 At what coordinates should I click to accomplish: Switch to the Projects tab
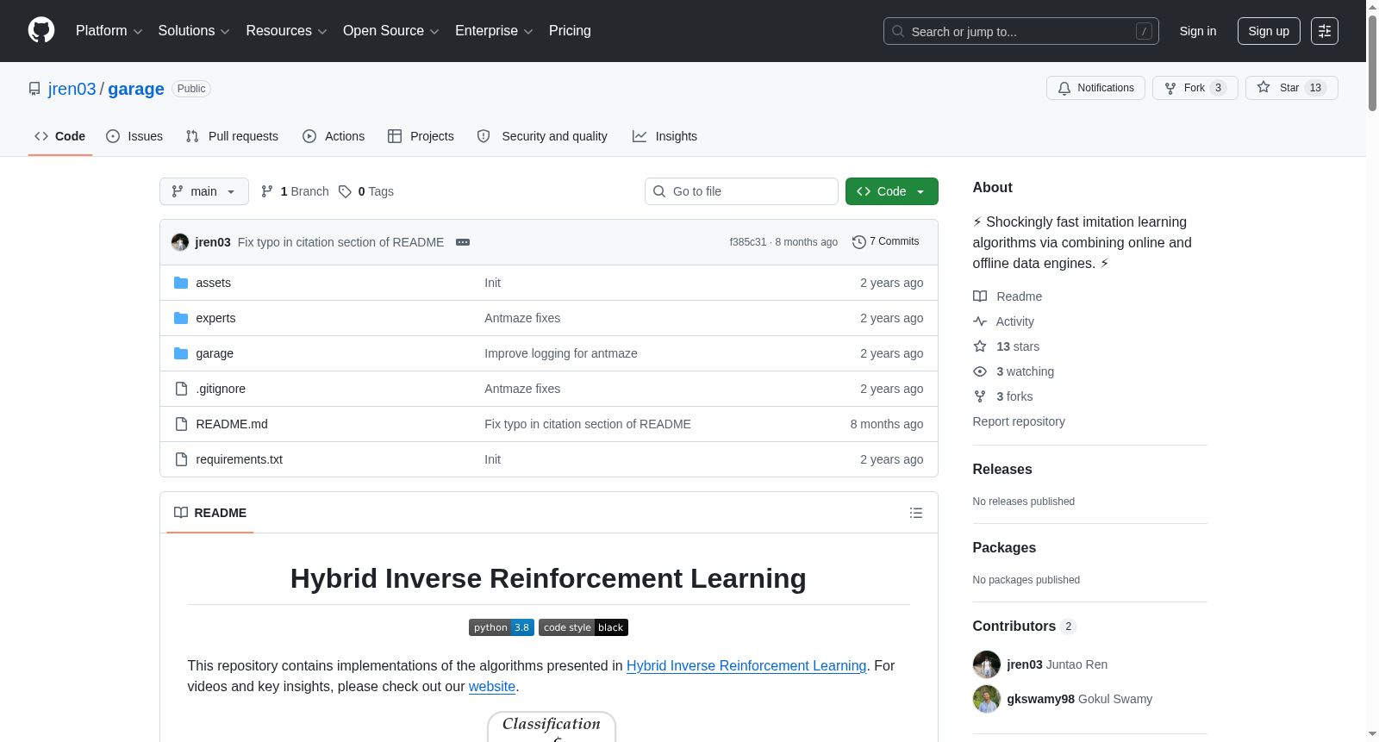[x=421, y=136]
